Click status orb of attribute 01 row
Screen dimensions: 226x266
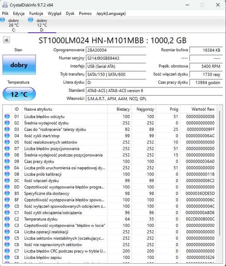7,116
